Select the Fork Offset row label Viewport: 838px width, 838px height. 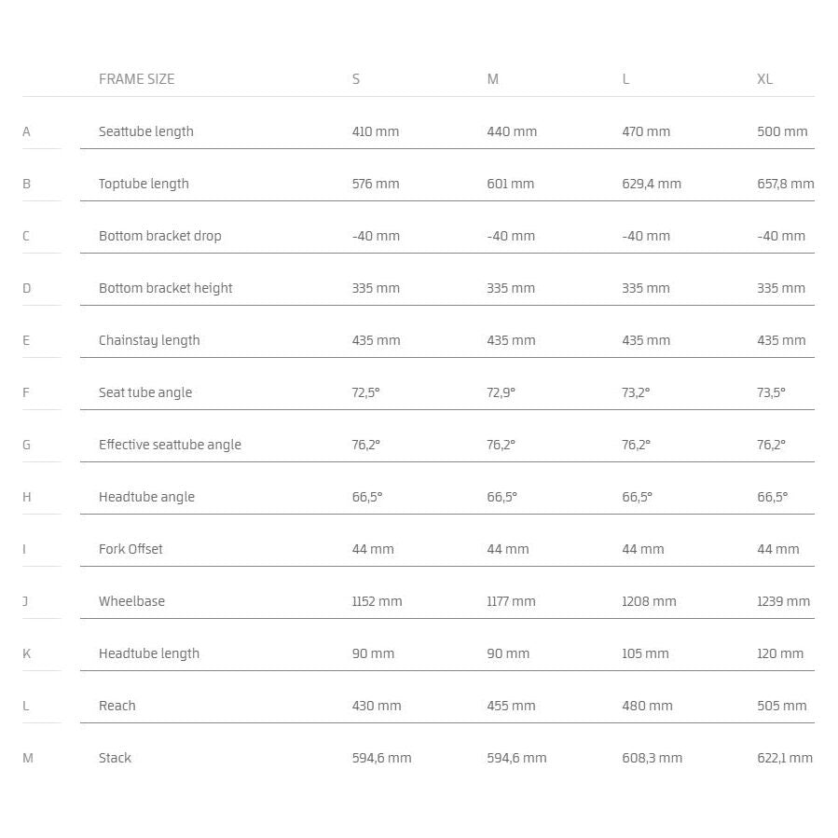coord(131,549)
